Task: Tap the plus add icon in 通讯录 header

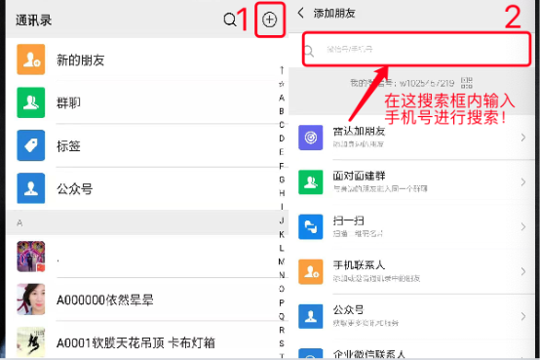Action: pos(269,20)
